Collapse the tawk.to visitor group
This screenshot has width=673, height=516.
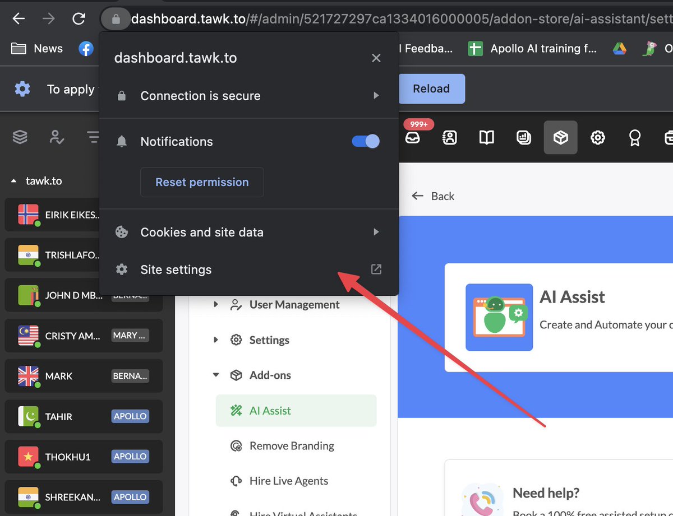(13, 181)
